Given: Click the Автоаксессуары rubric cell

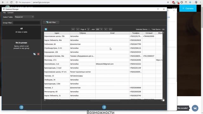Looking at the screenshot, I should tap(82, 76).
